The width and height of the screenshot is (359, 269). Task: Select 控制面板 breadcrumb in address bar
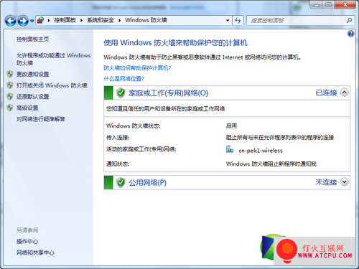(65, 20)
